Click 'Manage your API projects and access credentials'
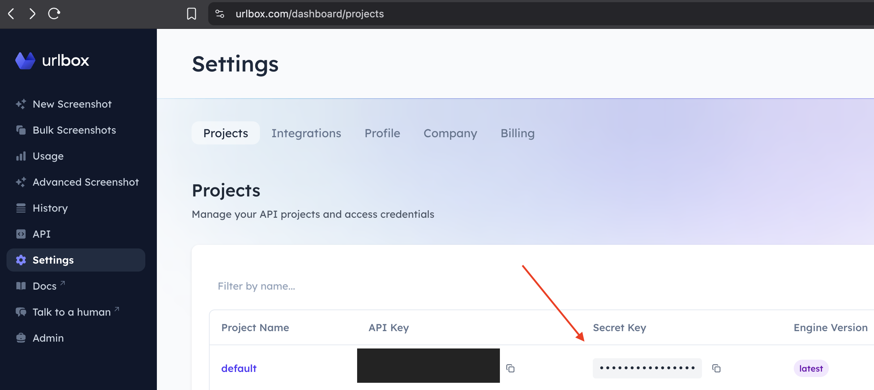874x390 pixels. 313,214
